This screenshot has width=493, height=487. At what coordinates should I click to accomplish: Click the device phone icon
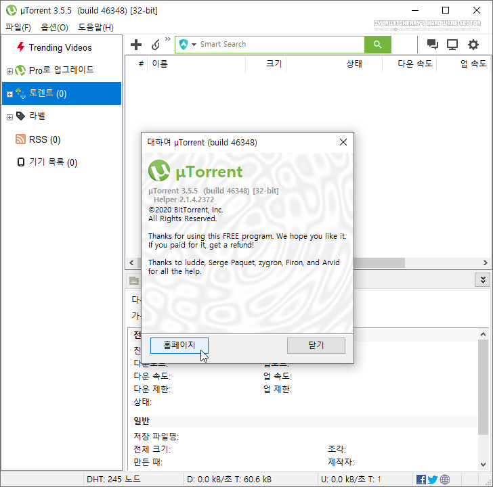click(x=21, y=162)
